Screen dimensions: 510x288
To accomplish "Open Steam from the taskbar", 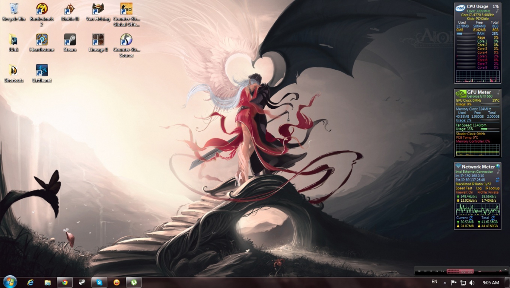I will [82, 282].
